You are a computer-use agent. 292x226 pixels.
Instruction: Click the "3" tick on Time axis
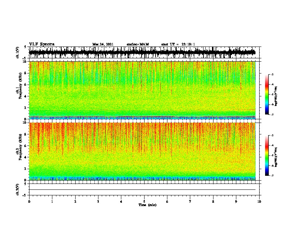(98, 202)
